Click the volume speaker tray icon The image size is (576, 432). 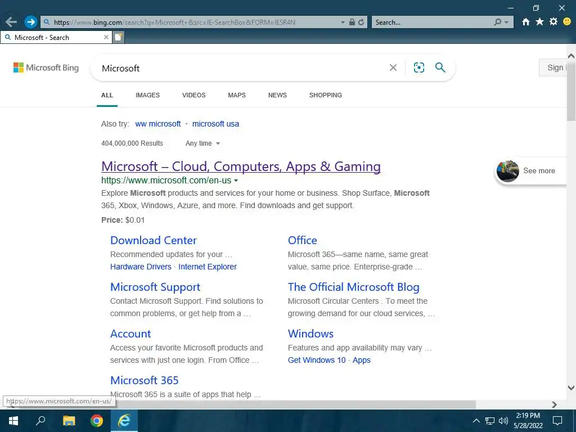click(503, 421)
